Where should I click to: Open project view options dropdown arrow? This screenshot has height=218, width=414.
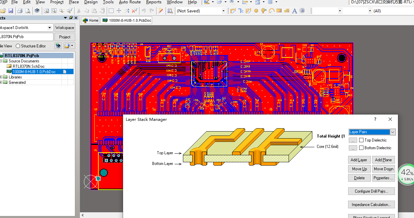pyautogui.click(x=73, y=46)
